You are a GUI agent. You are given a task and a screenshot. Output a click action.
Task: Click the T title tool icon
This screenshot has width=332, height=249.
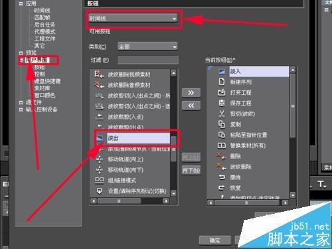[321, 184]
